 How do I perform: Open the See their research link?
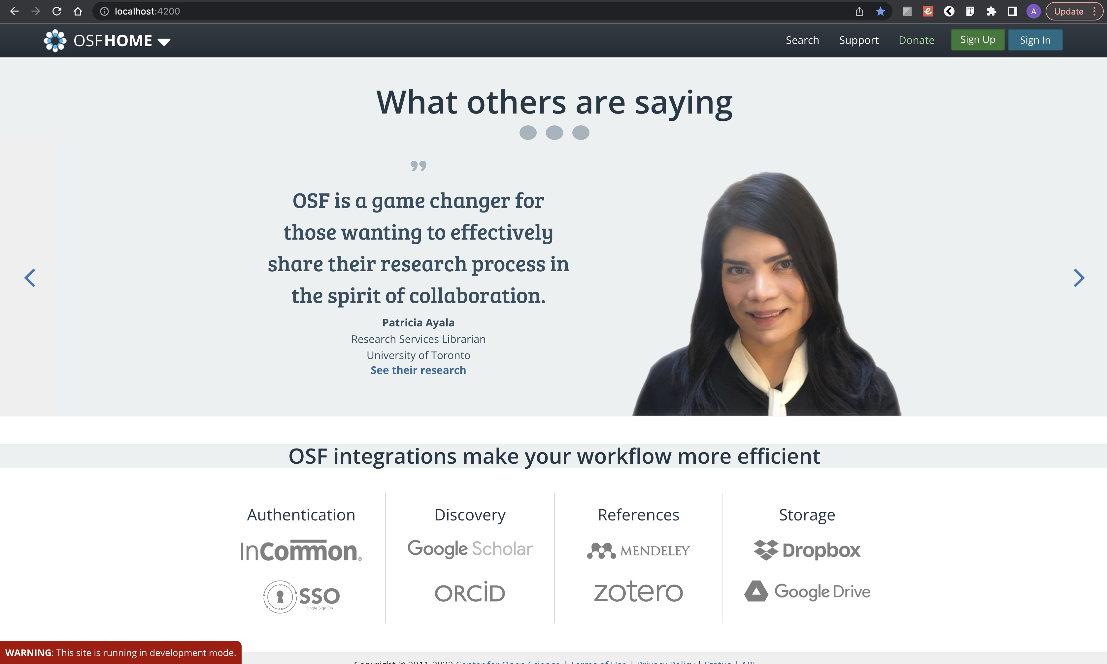pyautogui.click(x=418, y=370)
